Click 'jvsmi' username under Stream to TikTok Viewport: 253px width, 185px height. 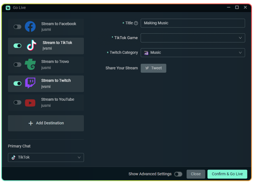[47, 48]
